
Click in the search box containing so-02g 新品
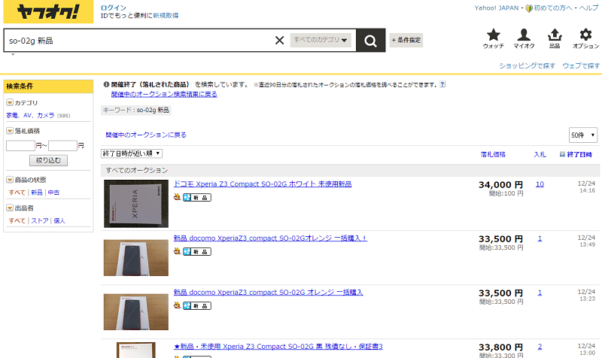(140, 41)
